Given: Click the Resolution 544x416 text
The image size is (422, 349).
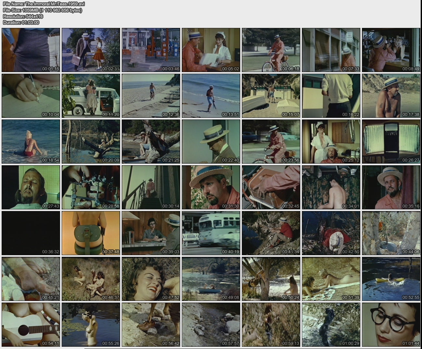Looking at the screenshot, I should pyautogui.click(x=23, y=16).
